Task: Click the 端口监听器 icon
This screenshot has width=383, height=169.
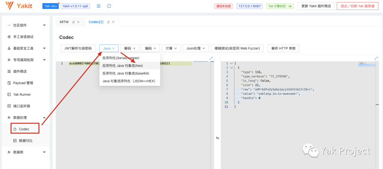Action: point(9,106)
